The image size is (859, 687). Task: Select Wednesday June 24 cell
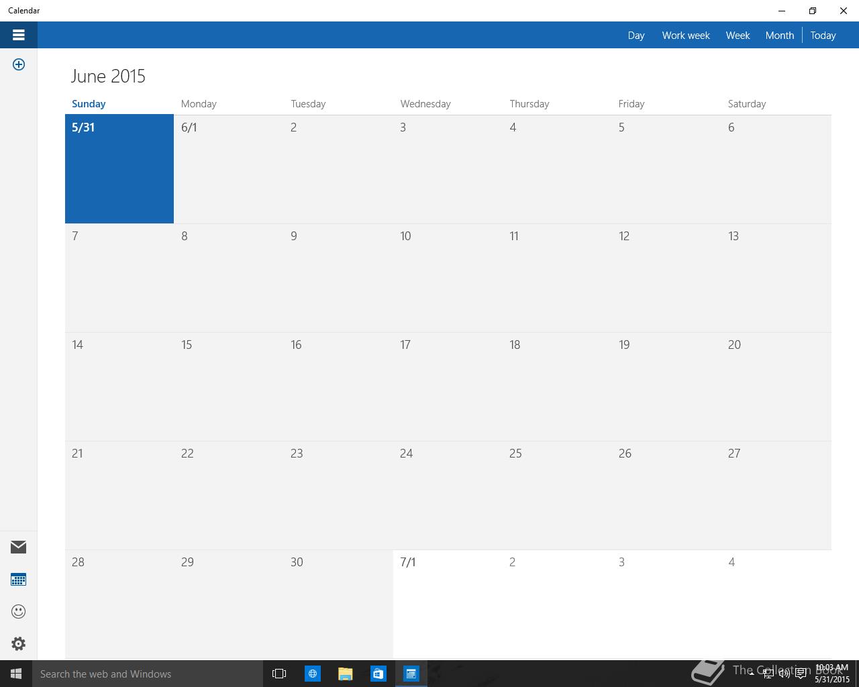(448, 495)
